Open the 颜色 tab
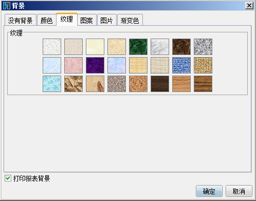 (47, 20)
